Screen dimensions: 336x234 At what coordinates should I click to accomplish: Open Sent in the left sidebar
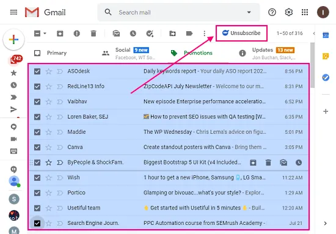(x=13, y=109)
